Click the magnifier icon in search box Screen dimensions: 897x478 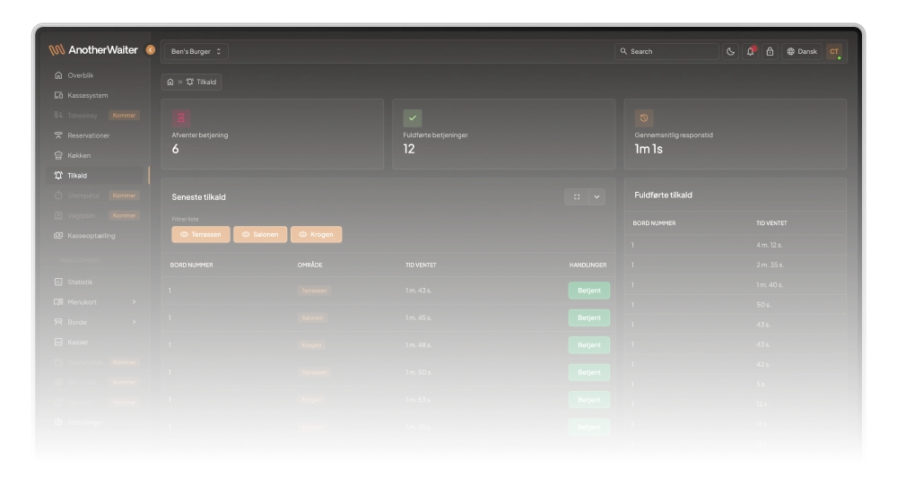click(x=623, y=51)
